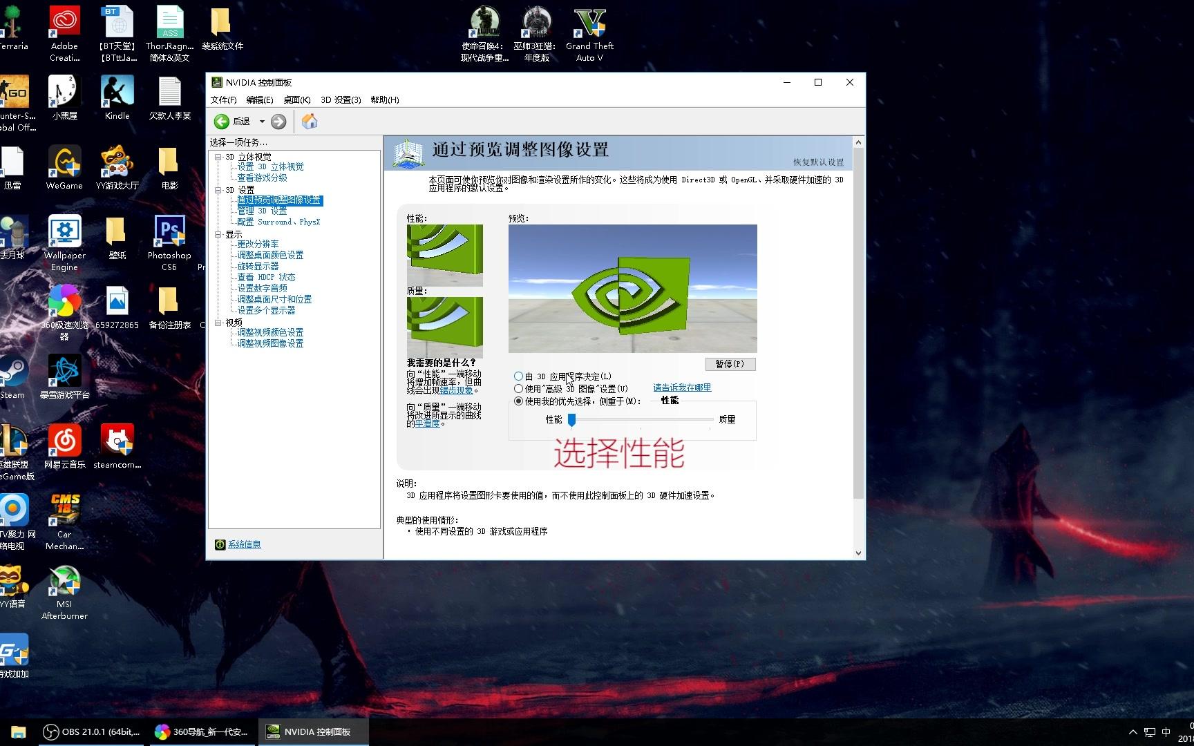Select 查看 HDCP 状态 in task tree
This screenshot has width=1194, height=746.
point(267,278)
